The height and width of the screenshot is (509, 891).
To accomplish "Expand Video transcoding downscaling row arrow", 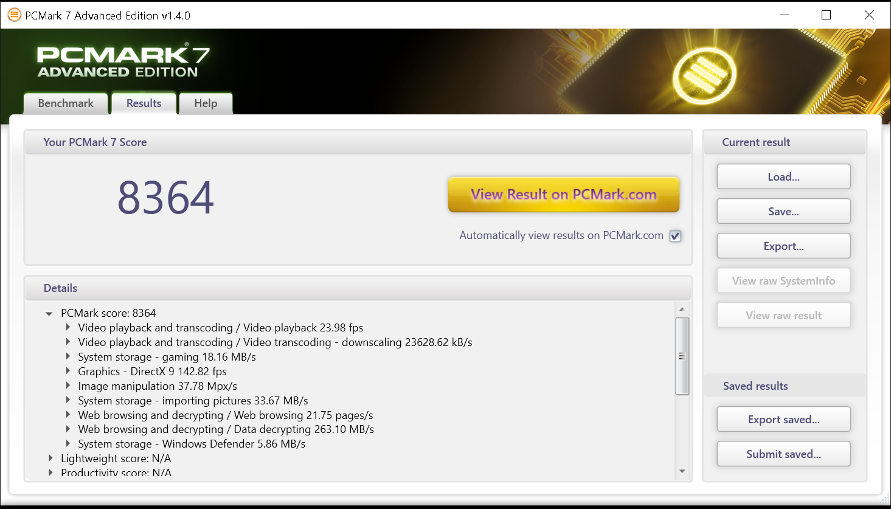I will [68, 342].
